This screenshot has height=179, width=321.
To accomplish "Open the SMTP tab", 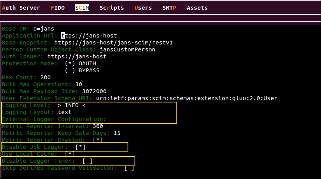I will coord(169,8).
